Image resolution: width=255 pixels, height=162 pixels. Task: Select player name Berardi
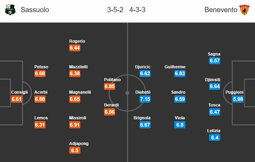(x=111, y=105)
